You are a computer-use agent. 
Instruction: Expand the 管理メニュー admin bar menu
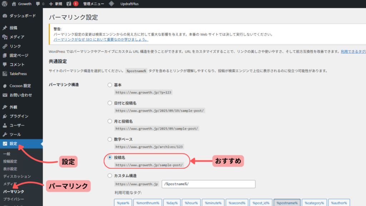[94, 4]
